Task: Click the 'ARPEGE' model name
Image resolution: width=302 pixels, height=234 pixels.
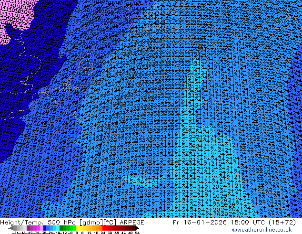Action: (x=132, y=222)
